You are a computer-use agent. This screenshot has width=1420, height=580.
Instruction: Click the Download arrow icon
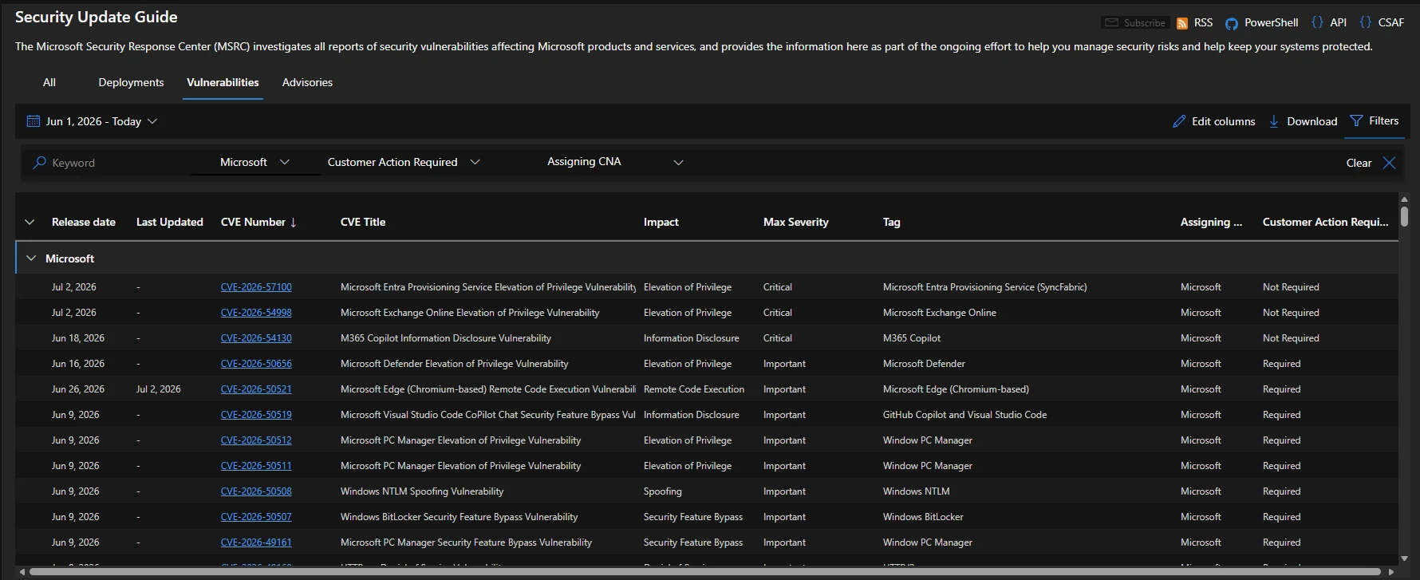click(1274, 121)
